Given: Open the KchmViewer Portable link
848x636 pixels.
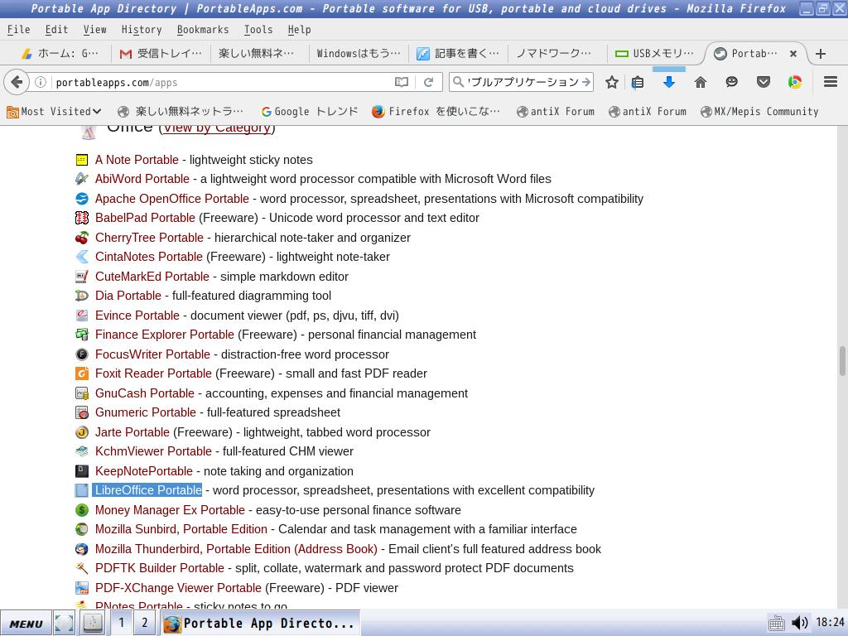Looking at the screenshot, I should coord(153,451).
